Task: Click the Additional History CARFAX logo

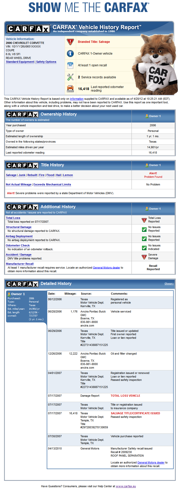Action: 22,207
